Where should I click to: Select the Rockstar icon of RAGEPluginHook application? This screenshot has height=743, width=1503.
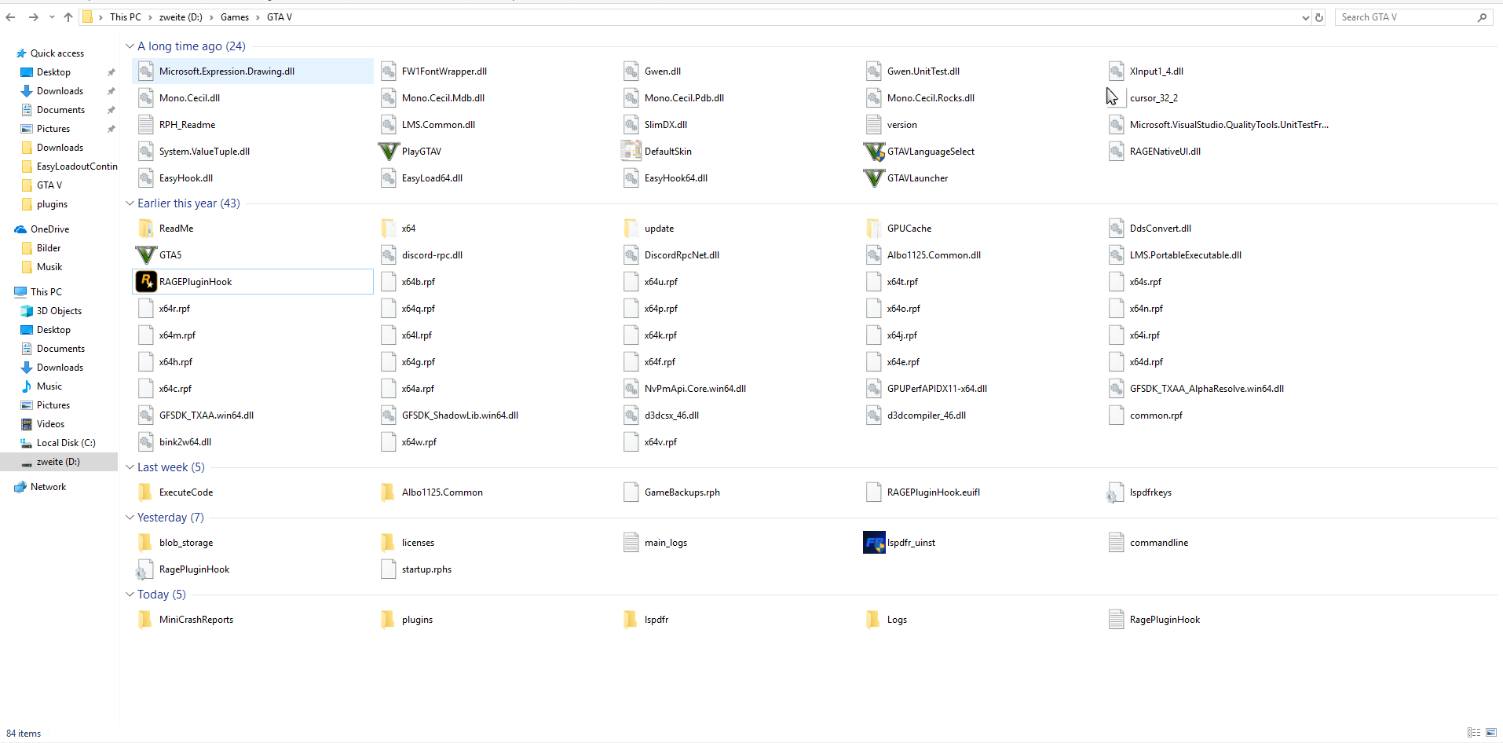pyautogui.click(x=146, y=282)
